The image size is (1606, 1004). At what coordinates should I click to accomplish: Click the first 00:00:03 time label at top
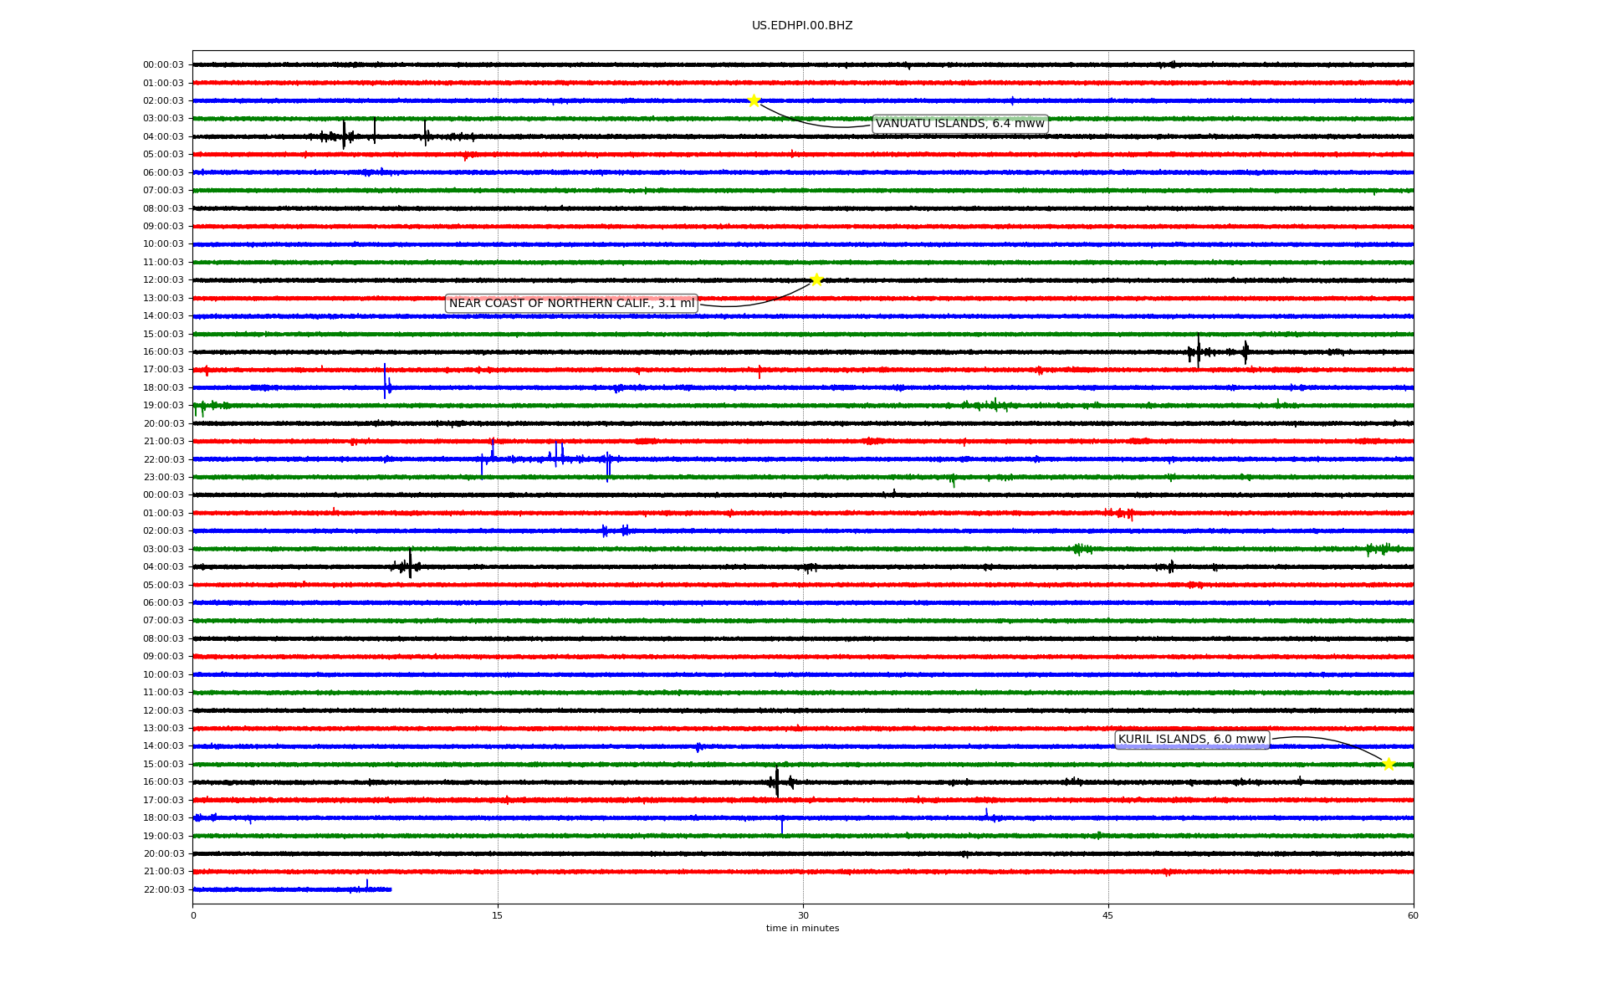163,65
